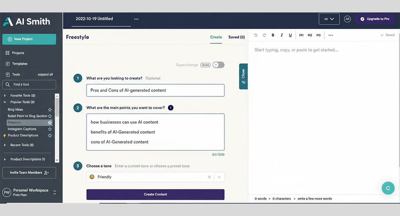Clear the Friendly tone selection
Image resolution: width=400 pixels, height=216 pixels.
[209, 177]
